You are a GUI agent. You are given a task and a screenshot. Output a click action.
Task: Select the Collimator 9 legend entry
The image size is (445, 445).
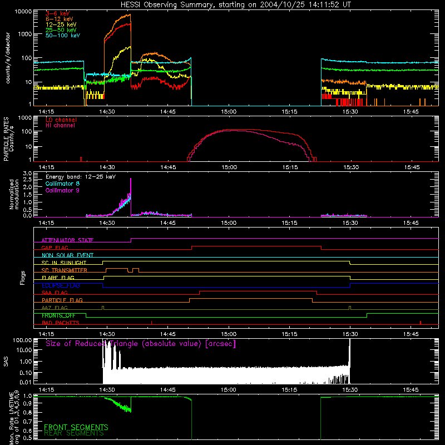coord(62,190)
